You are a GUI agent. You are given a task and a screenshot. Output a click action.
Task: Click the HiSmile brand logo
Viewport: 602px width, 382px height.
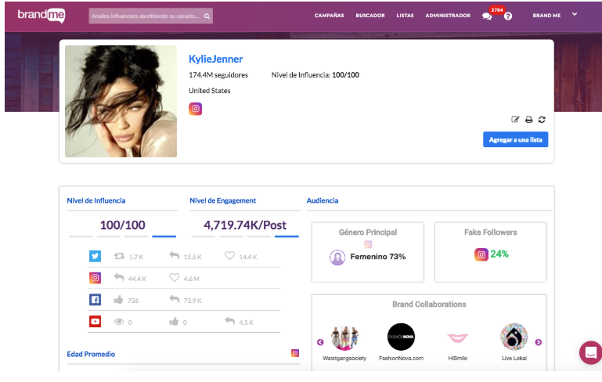point(458,338)
